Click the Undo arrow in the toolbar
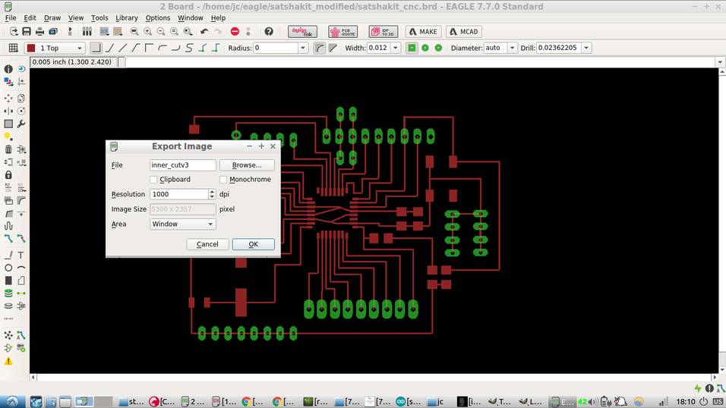The image size is (726, 408). (x=204, y=31)
